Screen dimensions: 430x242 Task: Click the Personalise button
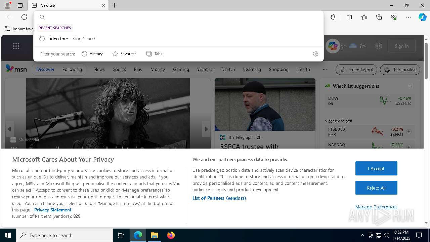[400, 70]
